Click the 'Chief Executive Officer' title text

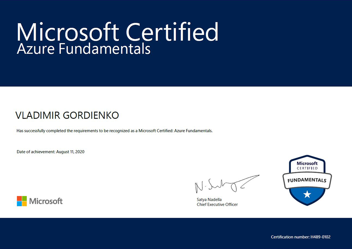pyautogui.click(x=217, y=204)
